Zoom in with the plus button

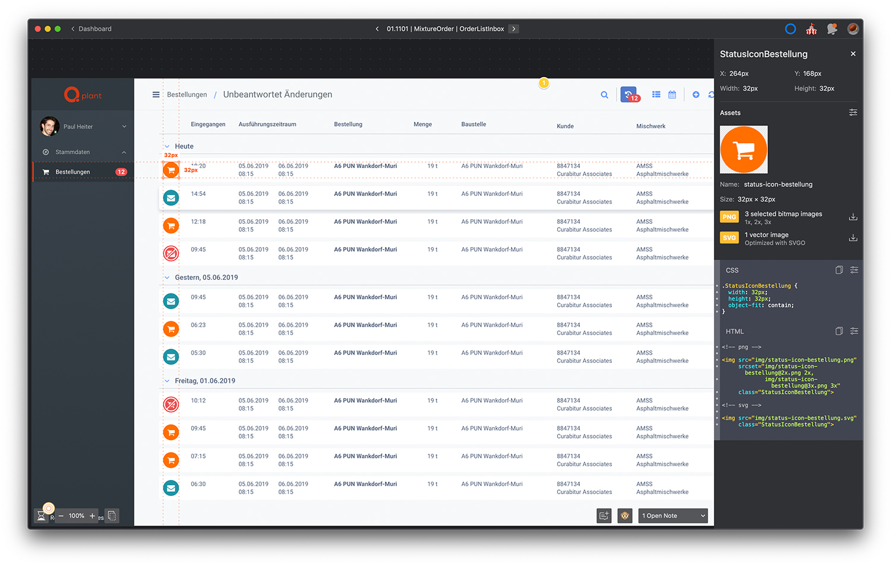click(x=92, y=516)
